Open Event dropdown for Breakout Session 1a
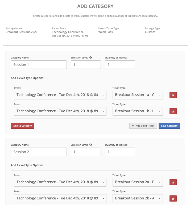 click(x=60, y=95)
